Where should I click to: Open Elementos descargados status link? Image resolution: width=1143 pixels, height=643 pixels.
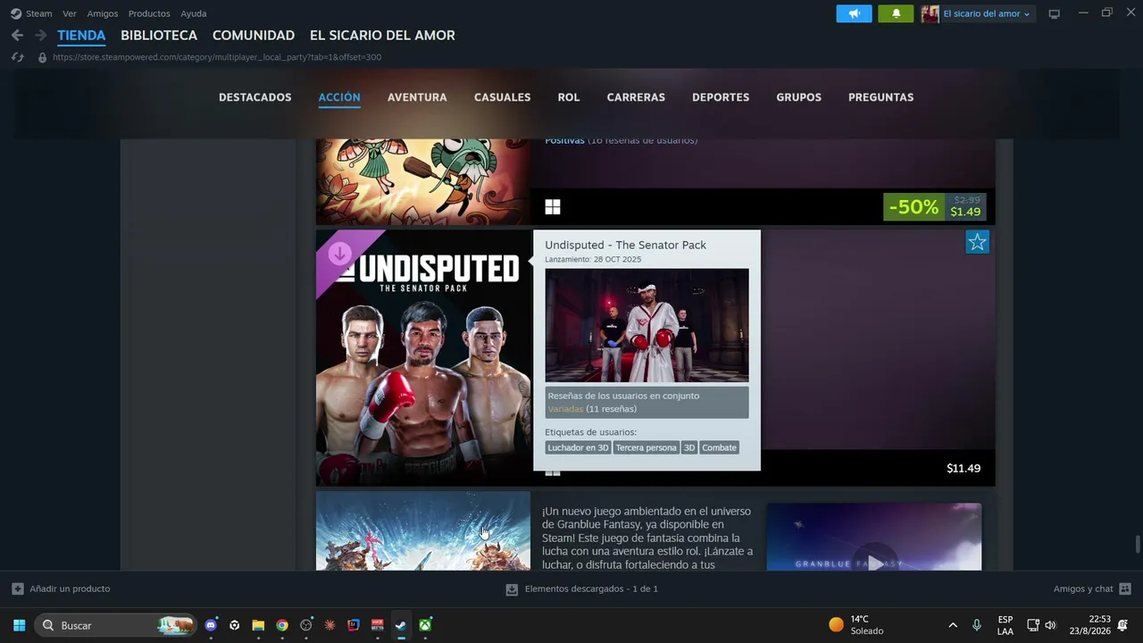[591, 589]
